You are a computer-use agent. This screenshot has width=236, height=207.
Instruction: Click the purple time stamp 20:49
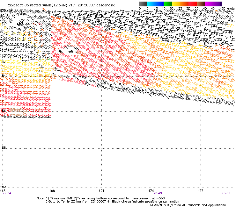158,193
